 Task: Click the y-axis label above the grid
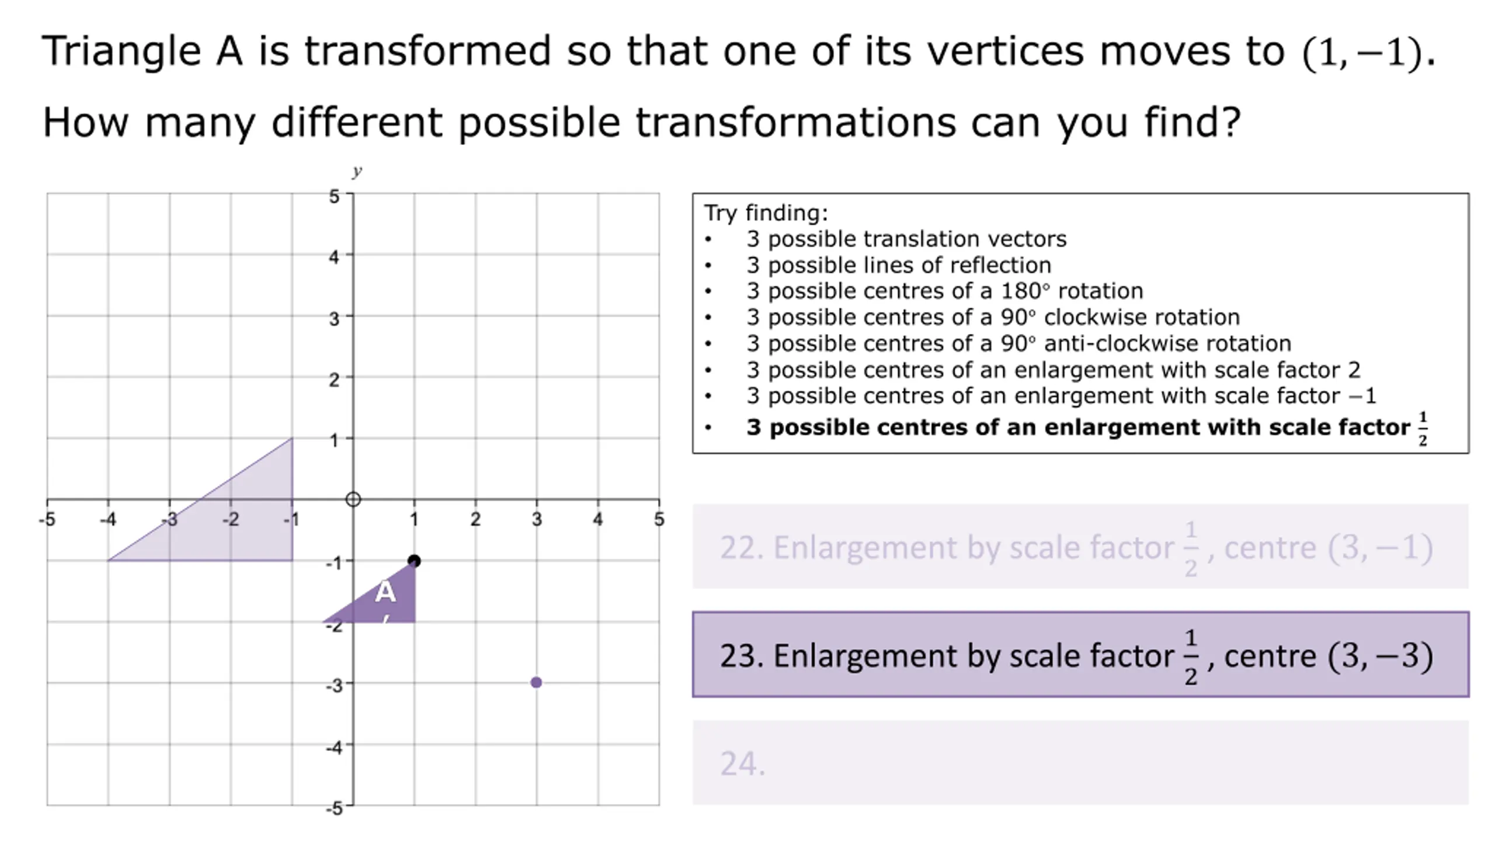[x=357, y=171]
